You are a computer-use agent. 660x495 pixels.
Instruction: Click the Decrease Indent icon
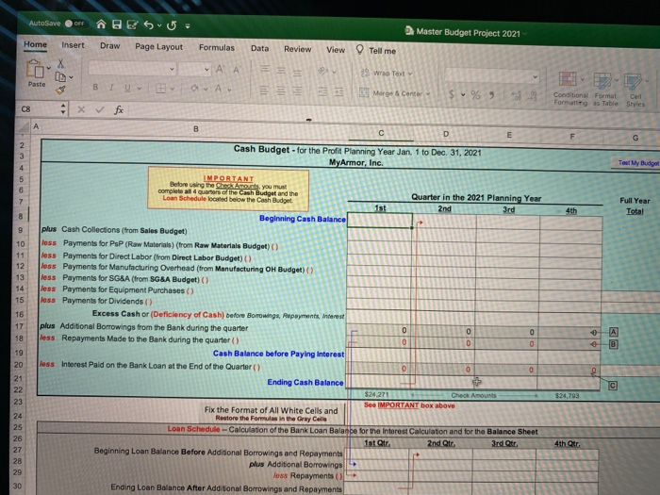[x=322, y=91]
